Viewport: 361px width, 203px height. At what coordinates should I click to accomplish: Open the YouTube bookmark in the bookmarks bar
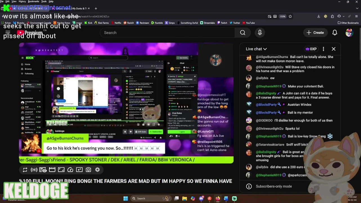pos(248,23)
